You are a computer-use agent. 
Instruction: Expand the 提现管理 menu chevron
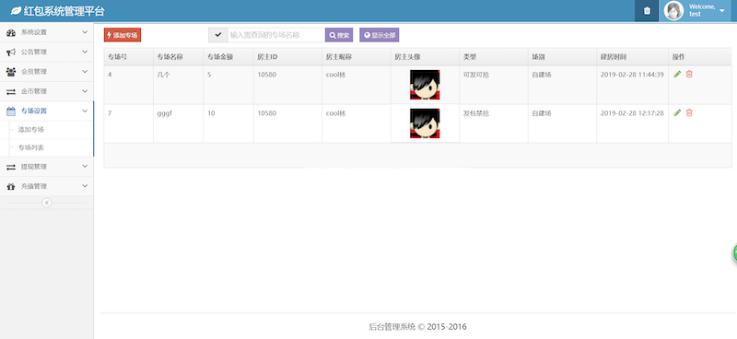click(x=85, y=167)
